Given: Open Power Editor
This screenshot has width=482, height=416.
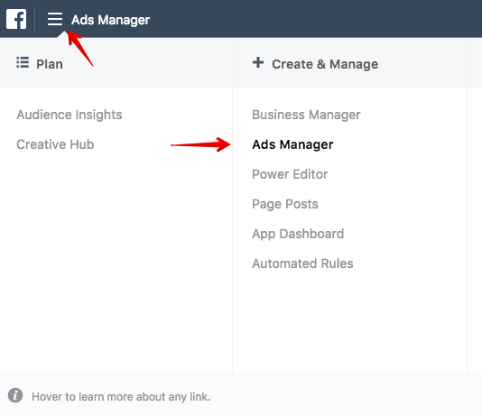Looking at the screenshot, I should 290,174.
